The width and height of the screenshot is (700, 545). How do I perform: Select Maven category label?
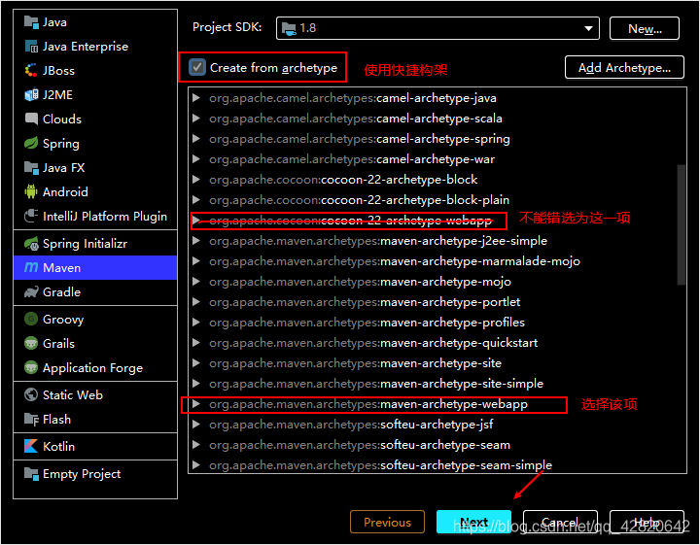[61, 267]
